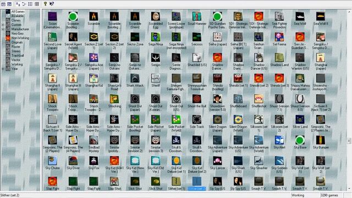The width and height of the screenshot is (352, 198).
Task: Select the Seicross game icon
Action: tap(197, 37)
